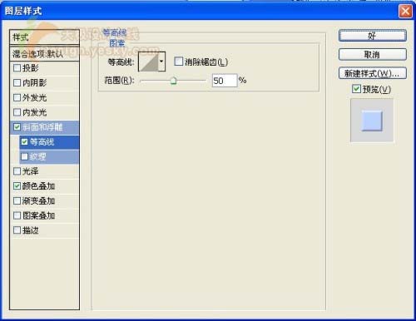Enable the 光泽 satin checkbox
416x321 pixels.
[x=17, y=171]
